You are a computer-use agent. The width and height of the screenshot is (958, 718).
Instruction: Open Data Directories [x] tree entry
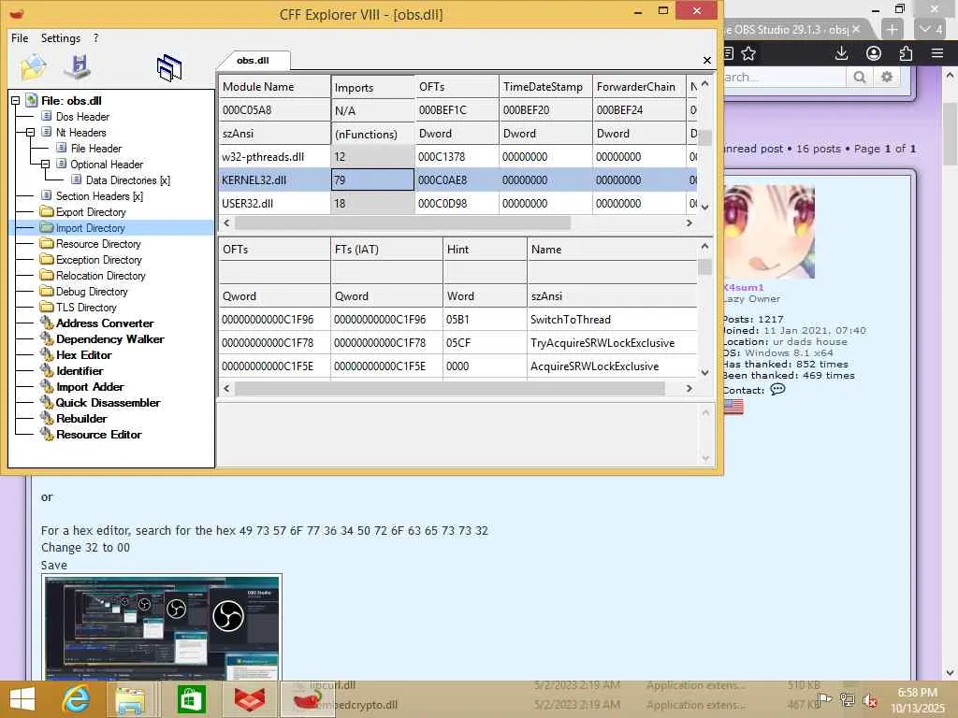[127, 180]
